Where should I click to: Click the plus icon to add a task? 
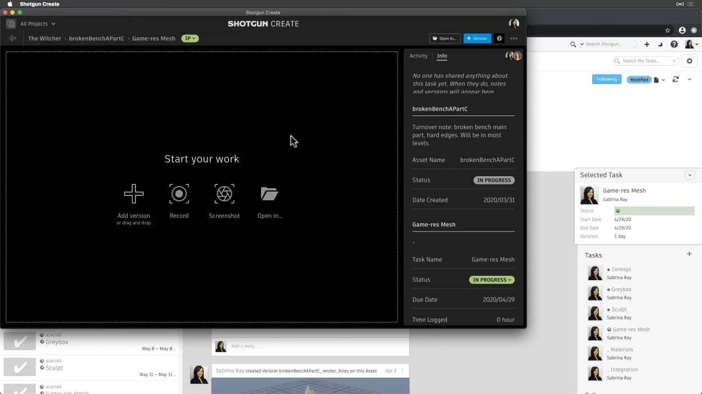[x=689, y=254]
